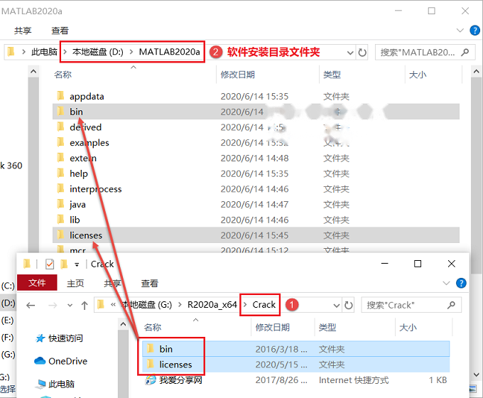
Task: Click R2020a_x64 breadcrumb in Crack window
Action: [212, 305]
